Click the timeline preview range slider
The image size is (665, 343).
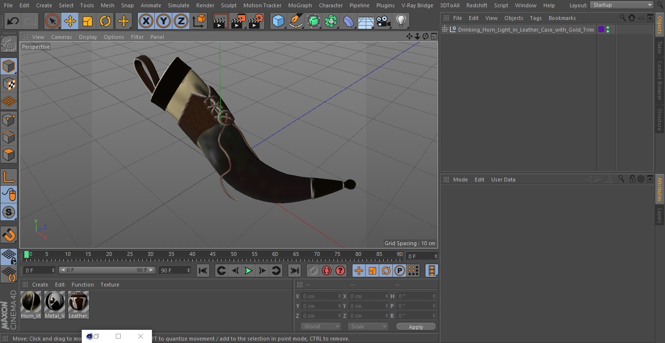(x=107, y=270)
